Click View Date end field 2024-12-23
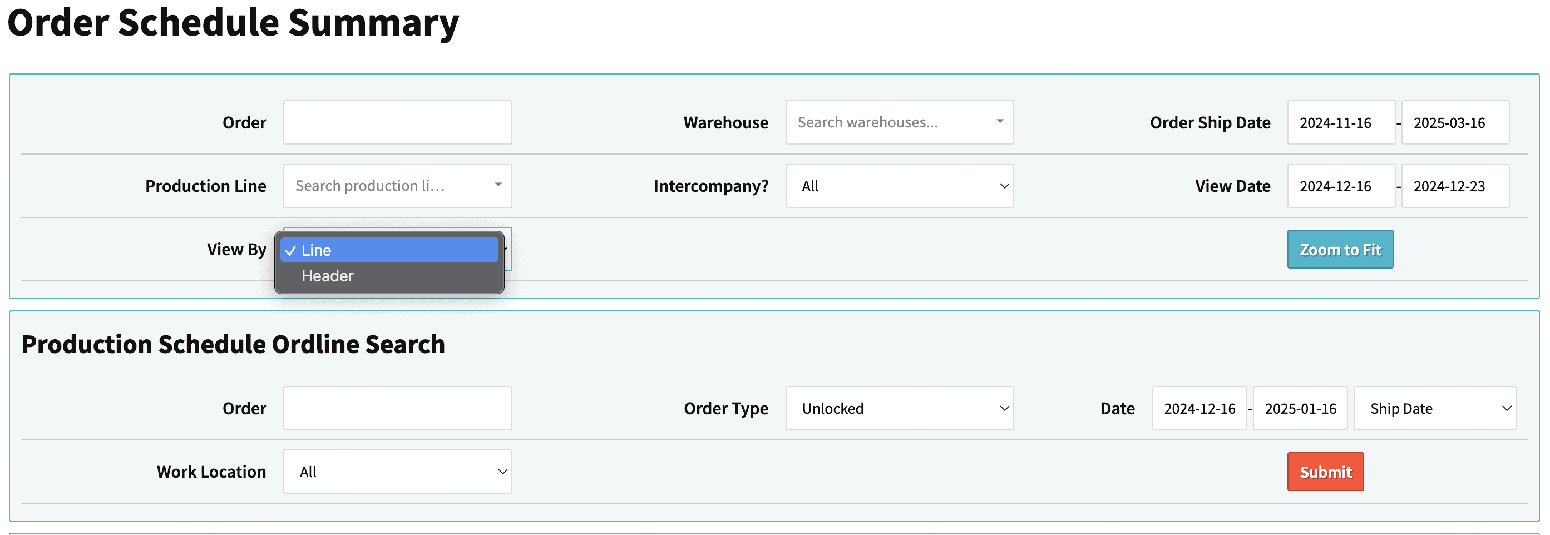Screen dimensions: 1550x535 [1454, 186]
